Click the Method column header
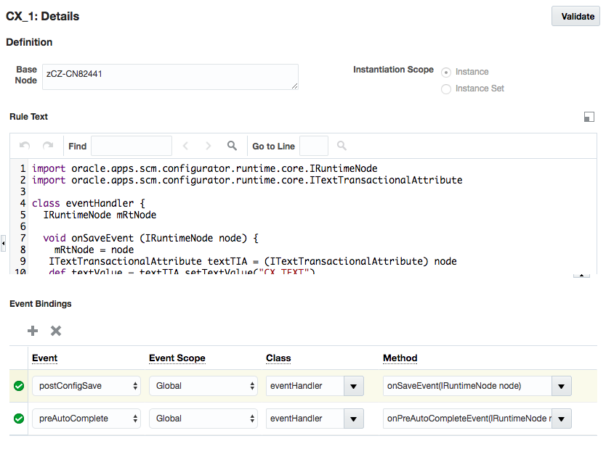Viewport: 606px width, 449px height. (x=400, y=358)
